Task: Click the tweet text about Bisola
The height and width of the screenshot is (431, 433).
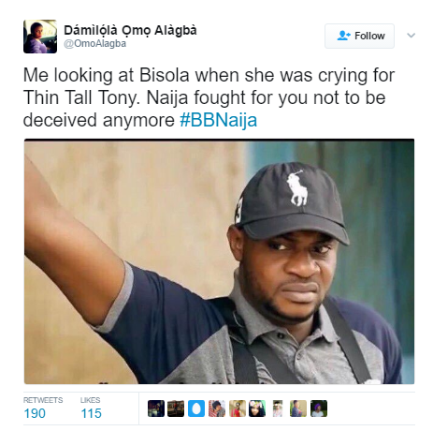Action: 209,97
